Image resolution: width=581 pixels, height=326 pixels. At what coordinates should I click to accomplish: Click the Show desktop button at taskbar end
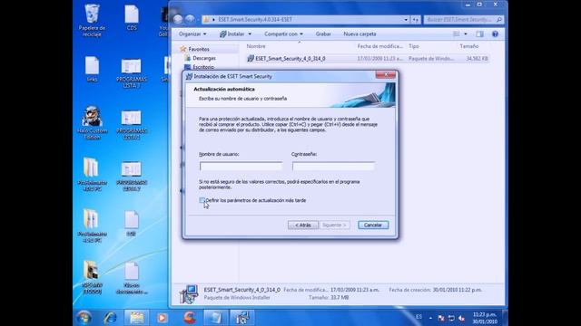click(505, 318)
